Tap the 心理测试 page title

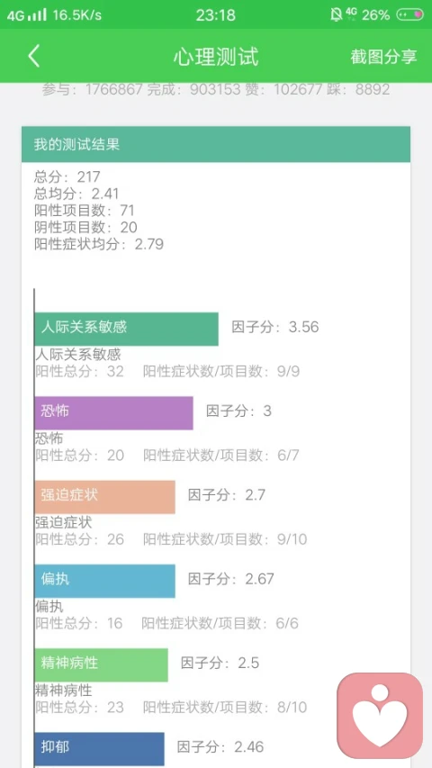216,57
